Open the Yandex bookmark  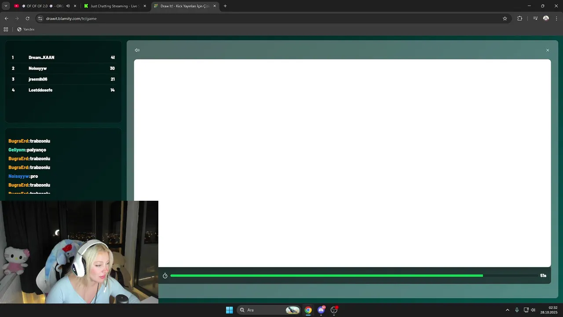(x=26, y=29)
